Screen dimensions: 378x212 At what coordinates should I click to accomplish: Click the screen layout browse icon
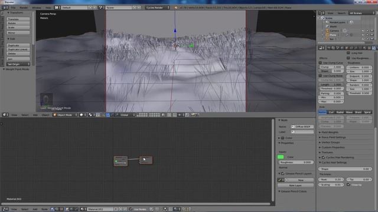click(x=57, y=8)
